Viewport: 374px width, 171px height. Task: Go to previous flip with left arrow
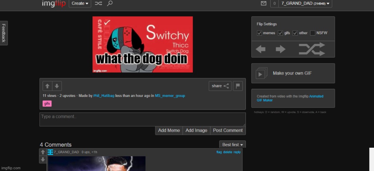[x=261, y=49]
